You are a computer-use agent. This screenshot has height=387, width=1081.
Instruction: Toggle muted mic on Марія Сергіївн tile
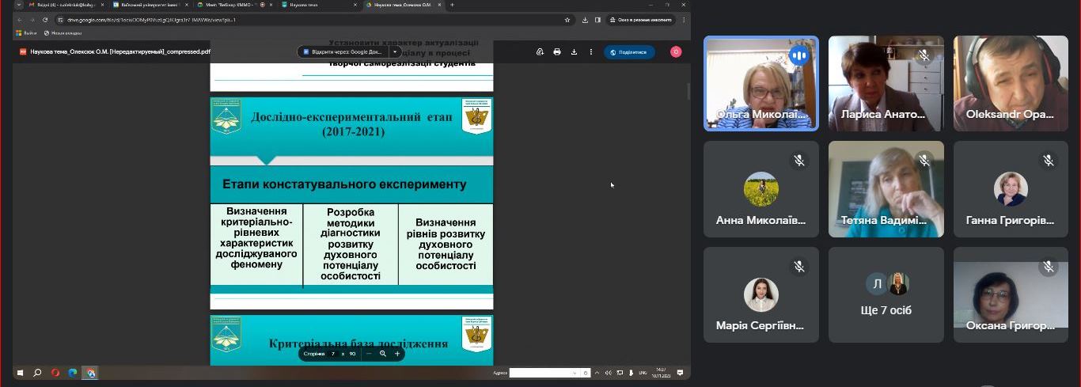799,267
